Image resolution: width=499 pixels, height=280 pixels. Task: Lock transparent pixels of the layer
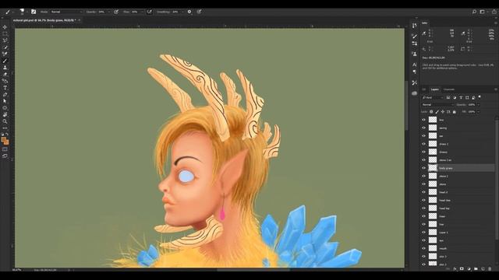pos(431,112)
